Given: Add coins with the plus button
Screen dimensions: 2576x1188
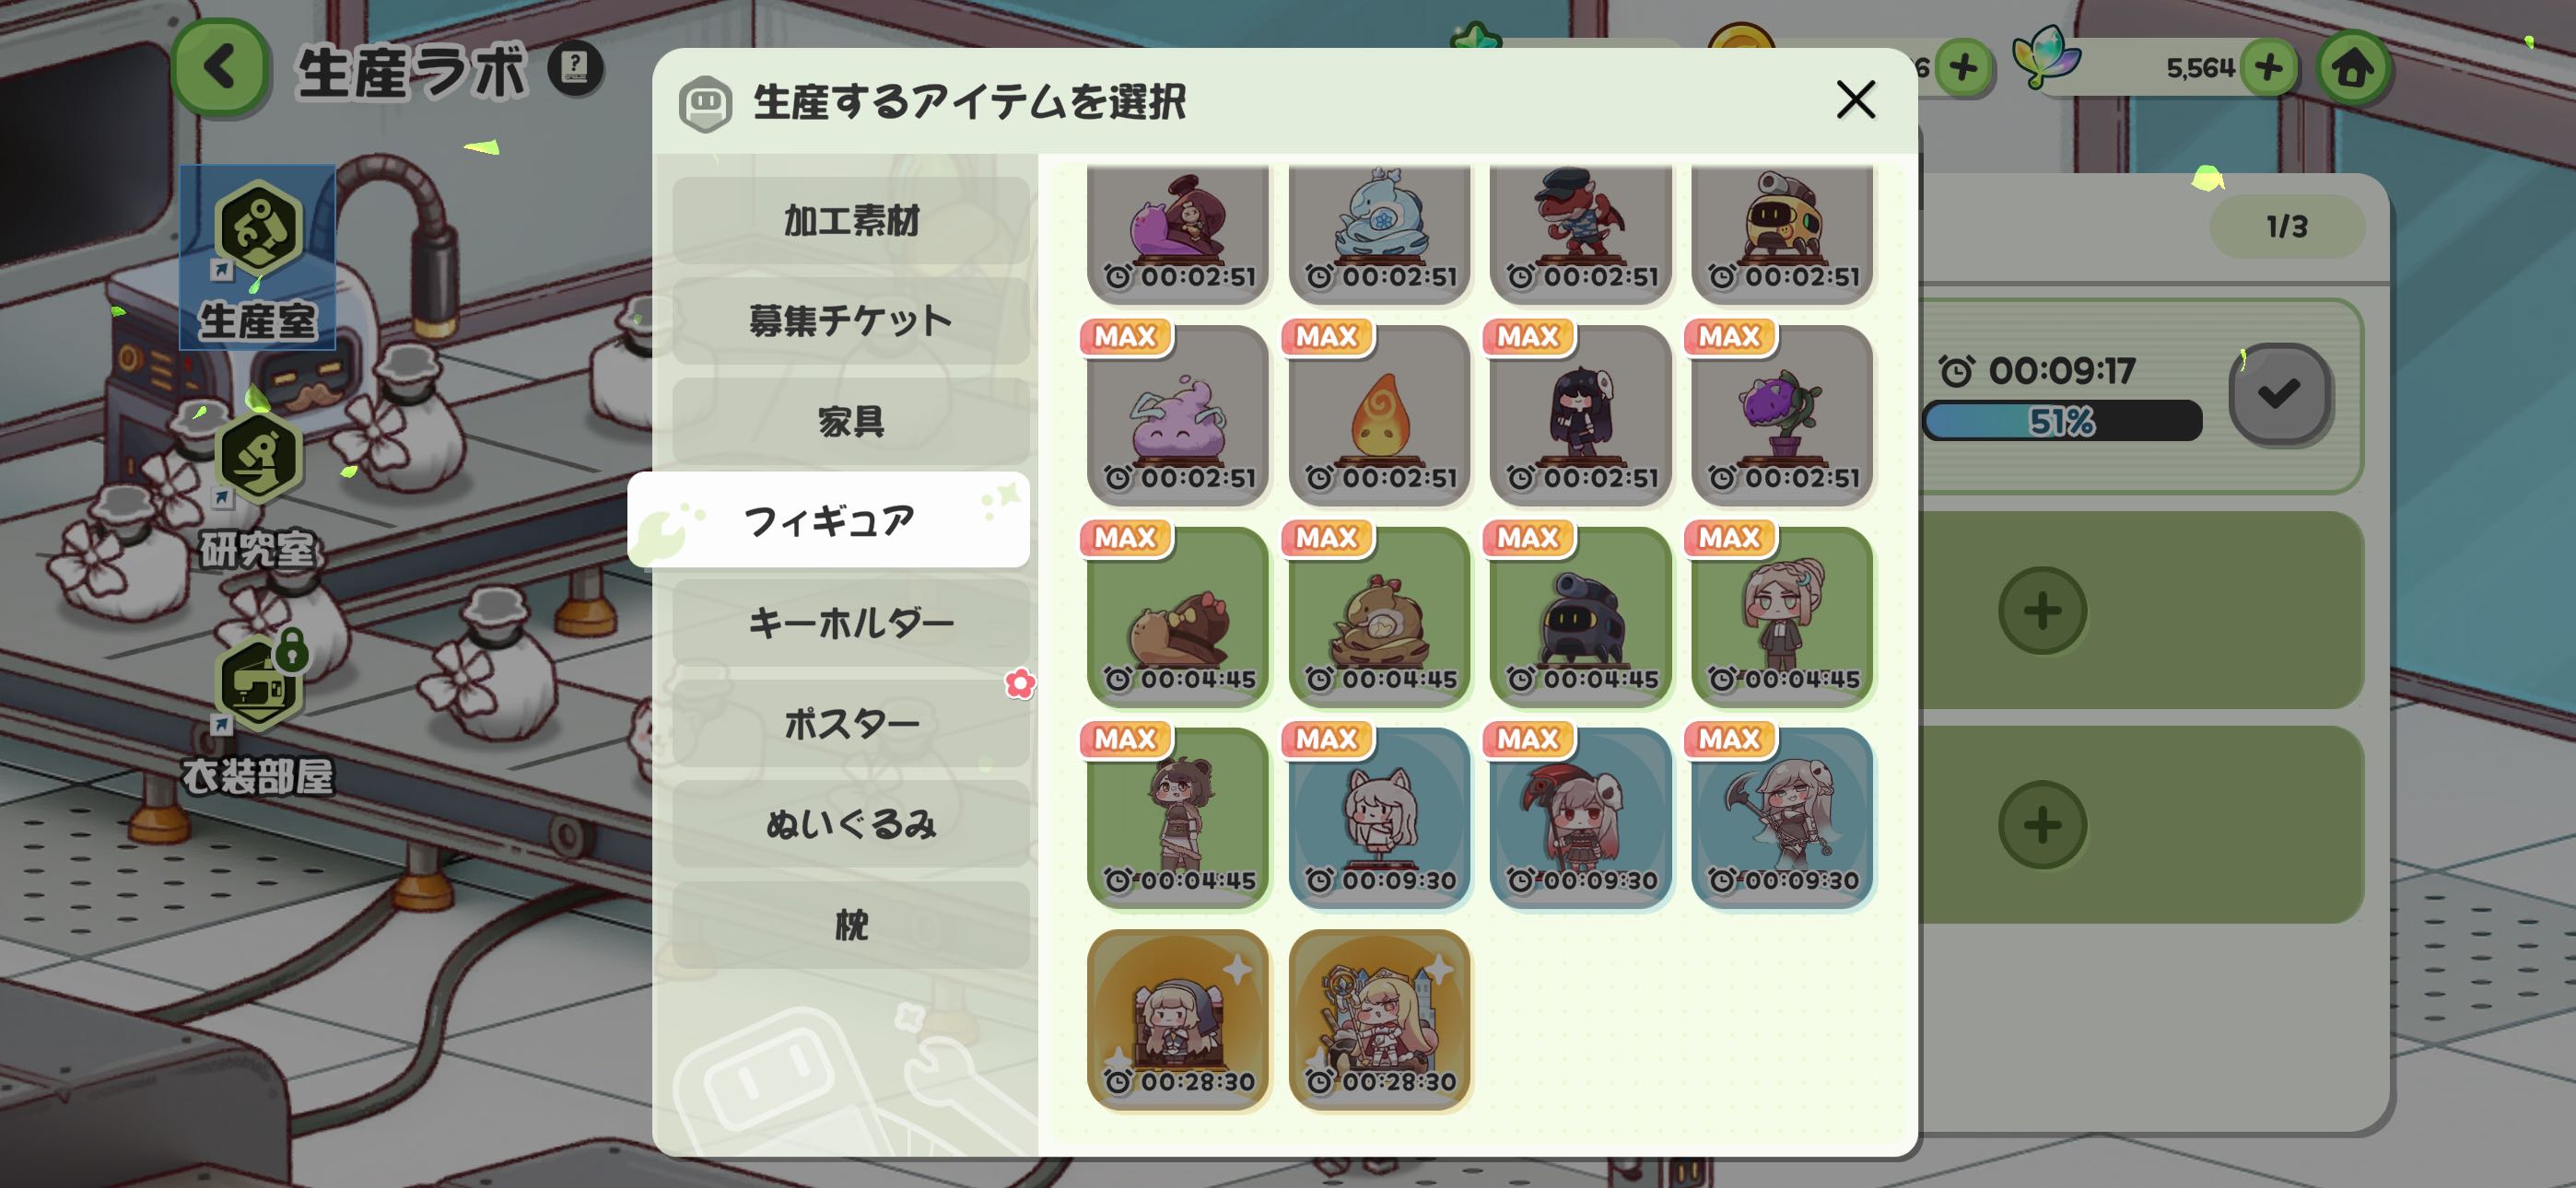Looking at the screenshot, I should coord(1963,68).
